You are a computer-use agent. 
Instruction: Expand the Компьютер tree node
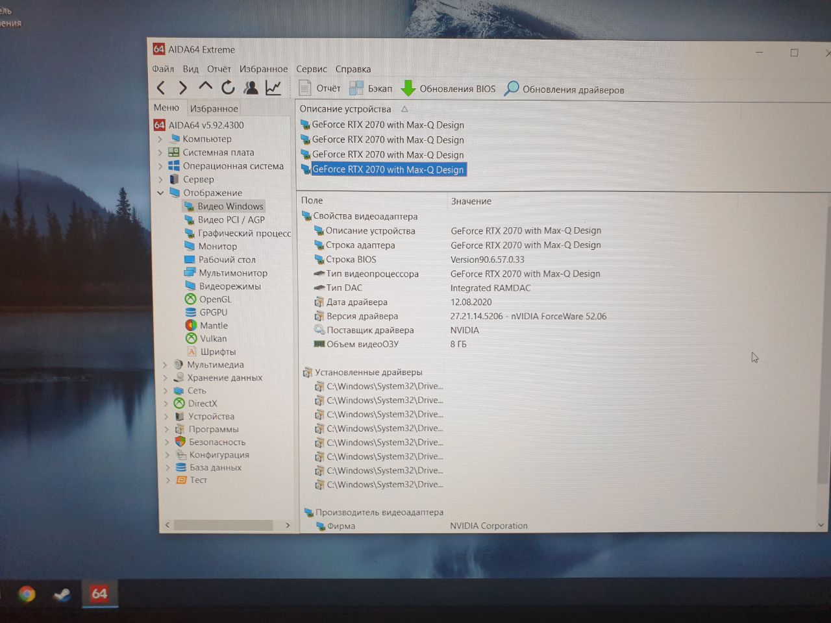[160, 139]
